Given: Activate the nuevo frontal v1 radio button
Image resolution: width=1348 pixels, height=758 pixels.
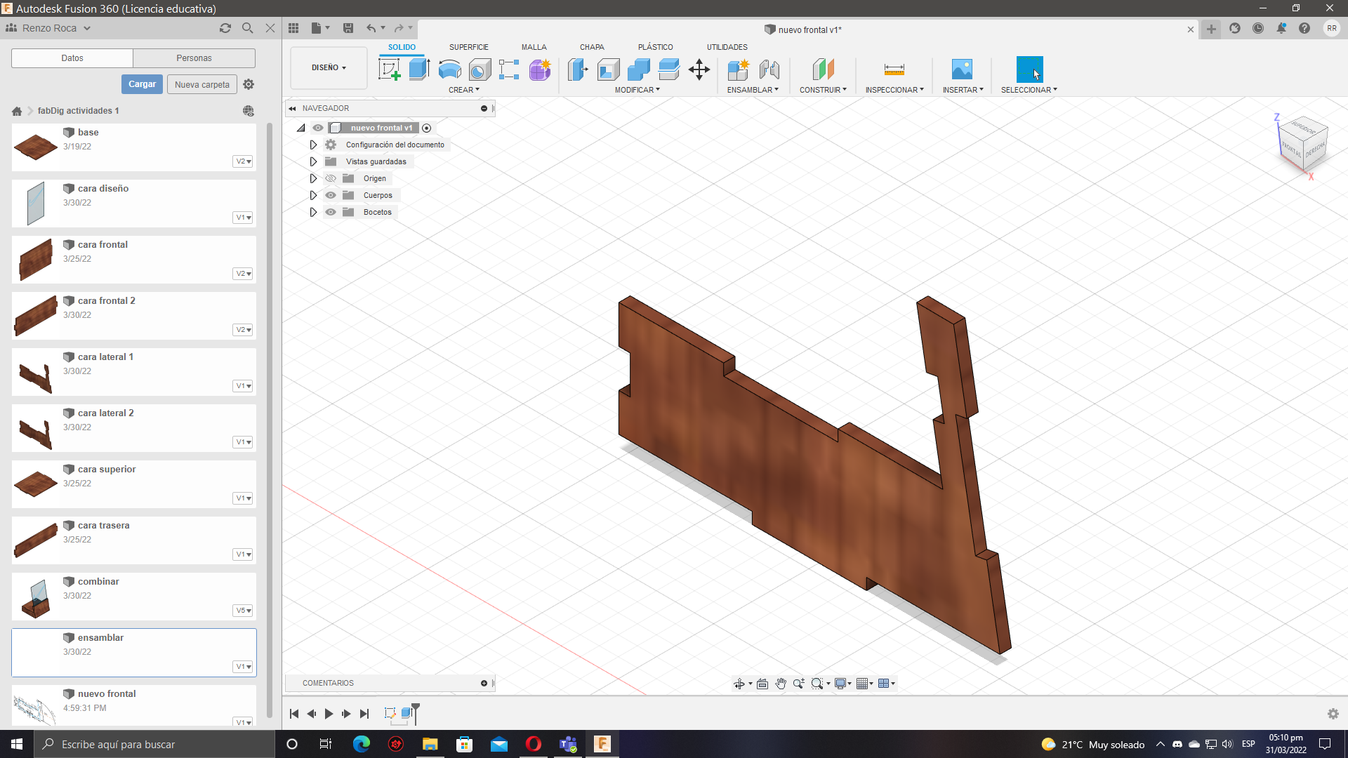Looking at the screenshot, I should 427,128.
